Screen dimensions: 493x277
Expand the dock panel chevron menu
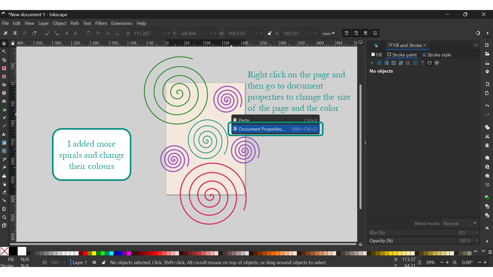(476, 45)
